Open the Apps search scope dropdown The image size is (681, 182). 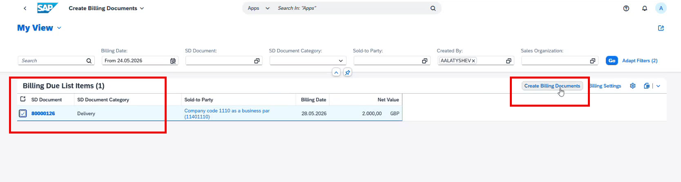point(259,8)
